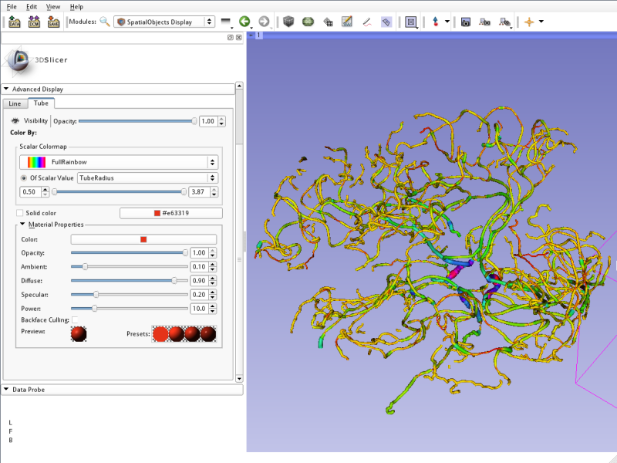Toggle tube Visibility eye icon
This screenshot has width=617, height=463.
point(15,121)
